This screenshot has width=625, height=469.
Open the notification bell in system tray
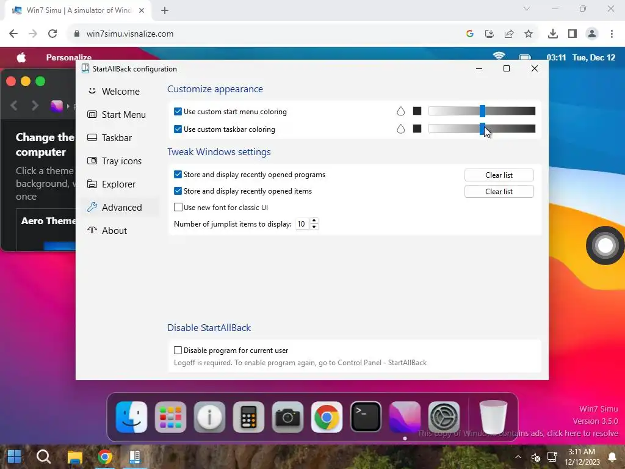tap(612, 457)
